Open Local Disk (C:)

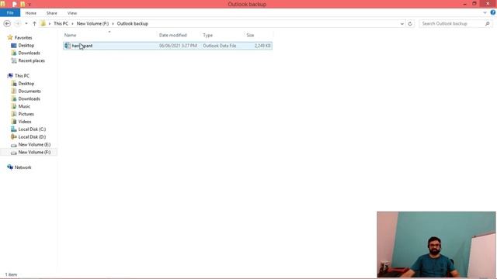pos(32,129)
